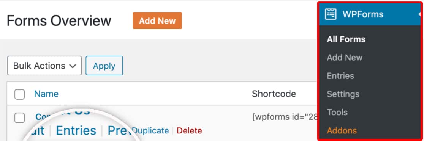Select All Forms in the WPForms menu
This screenshot has height=141, width=424.
click(x=346, y=39)
